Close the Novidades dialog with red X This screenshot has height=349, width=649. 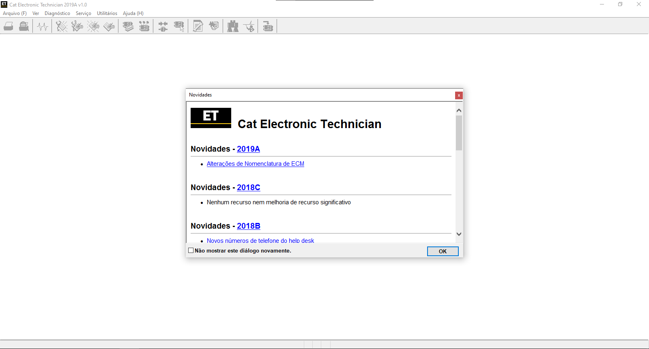click(459, 95)
